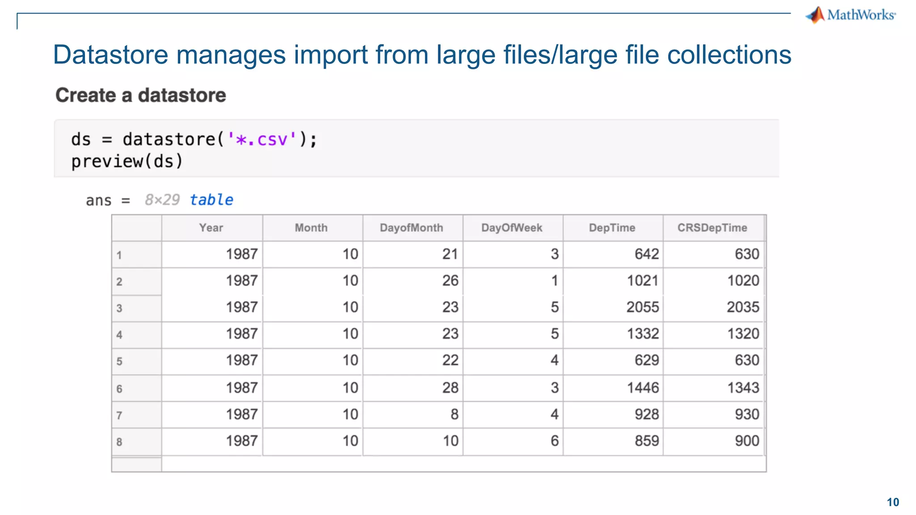Click DayofMonth cell 26

tap(412, 281)
